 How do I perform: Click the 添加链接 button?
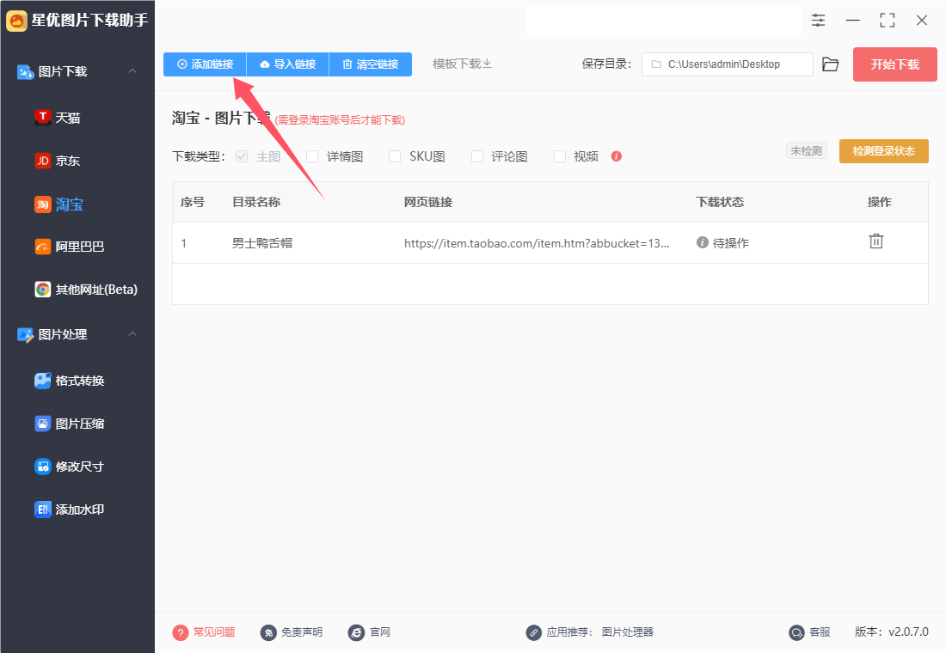pyautogui.click(x=206, y=64)
